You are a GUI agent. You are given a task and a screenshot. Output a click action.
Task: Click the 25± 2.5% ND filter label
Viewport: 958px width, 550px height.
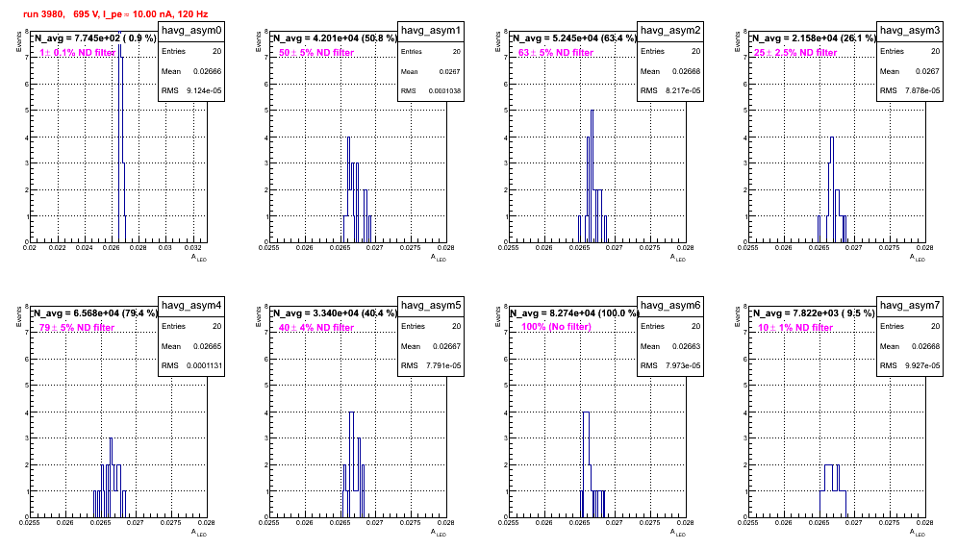(x=795, y=53)
